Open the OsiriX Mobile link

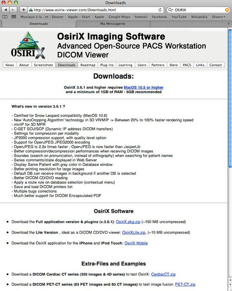coord(136,243)
